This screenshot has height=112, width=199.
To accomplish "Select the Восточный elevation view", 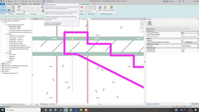I will coord(12,55).
